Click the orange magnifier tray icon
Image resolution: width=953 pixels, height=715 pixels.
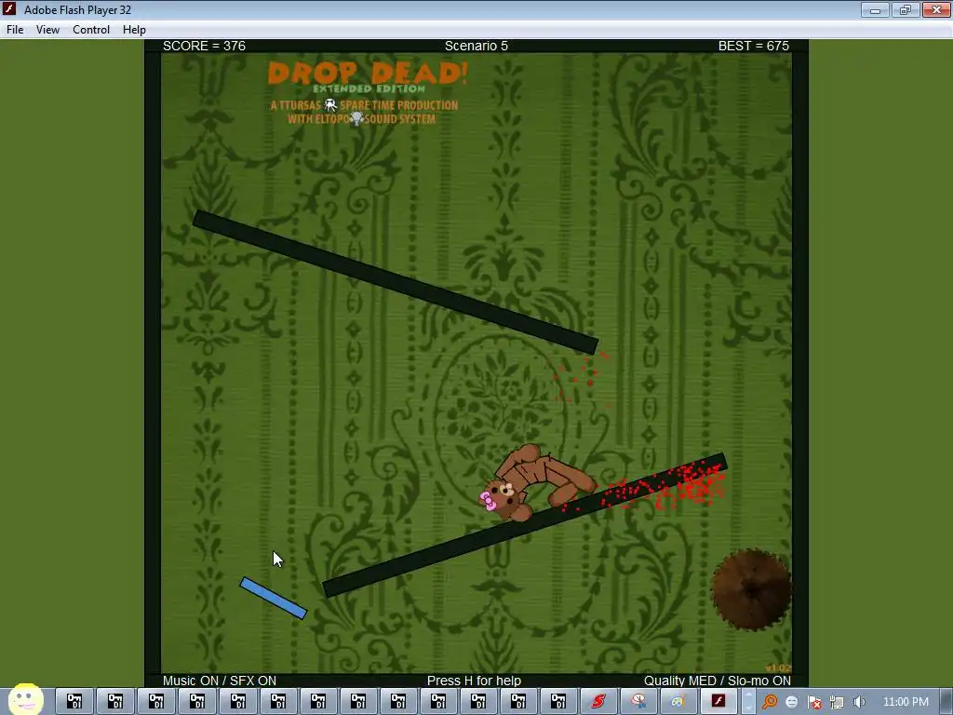tap(770, 702)
